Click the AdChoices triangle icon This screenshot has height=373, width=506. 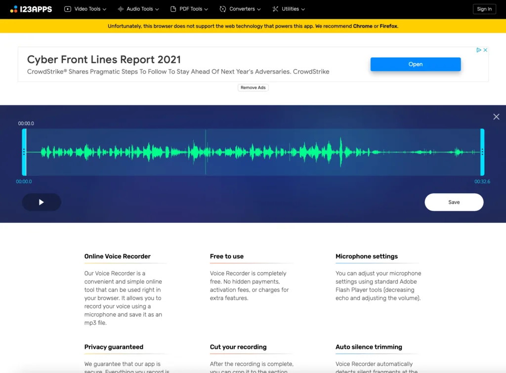click(x=478, y=50)
